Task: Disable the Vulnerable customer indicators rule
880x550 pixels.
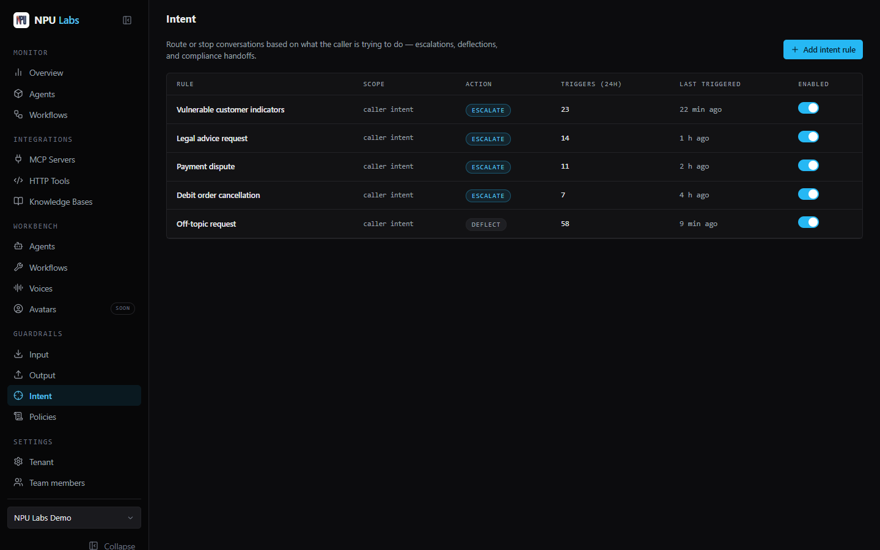Action: tap(809, 108)
